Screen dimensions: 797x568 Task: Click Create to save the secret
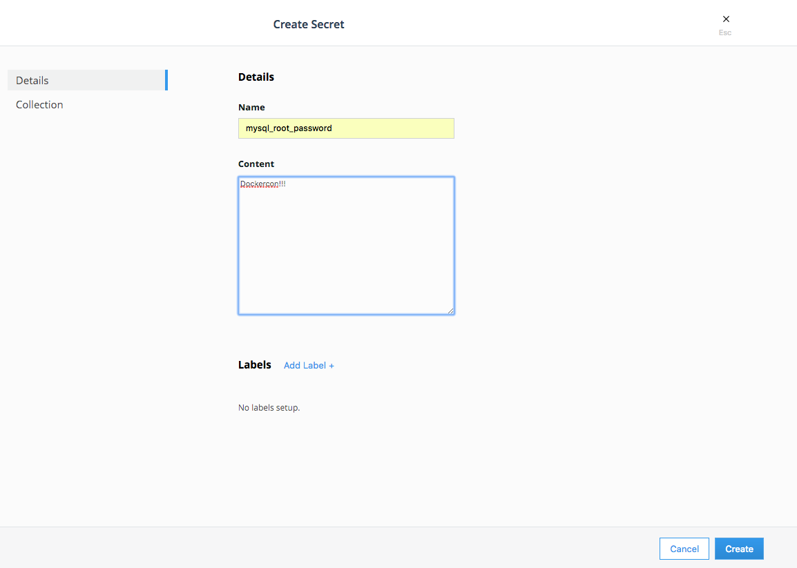click(x=739, y=549)
